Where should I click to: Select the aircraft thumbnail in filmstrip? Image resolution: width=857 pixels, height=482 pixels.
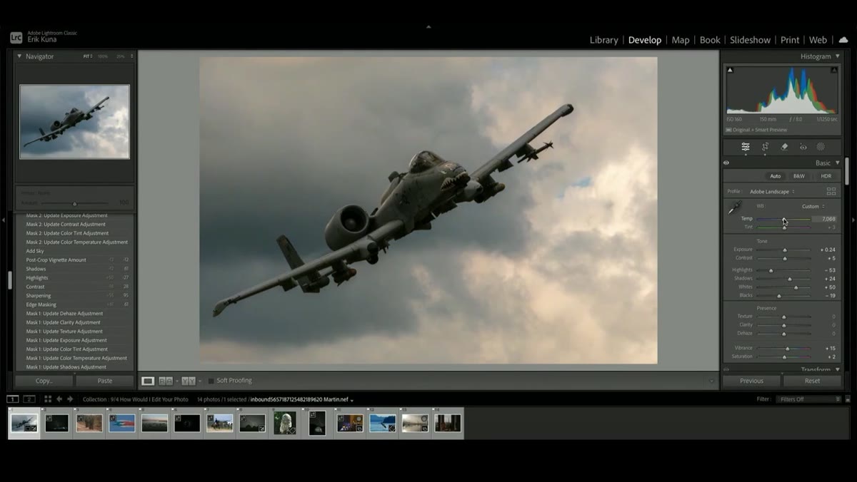(25, 423)
